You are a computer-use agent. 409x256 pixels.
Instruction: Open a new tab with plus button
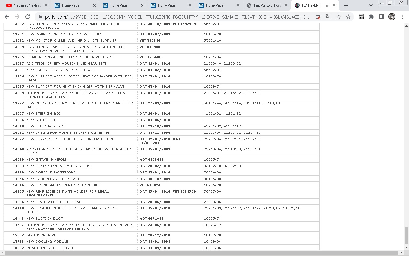pyautogui.click(x=346, y=5)
